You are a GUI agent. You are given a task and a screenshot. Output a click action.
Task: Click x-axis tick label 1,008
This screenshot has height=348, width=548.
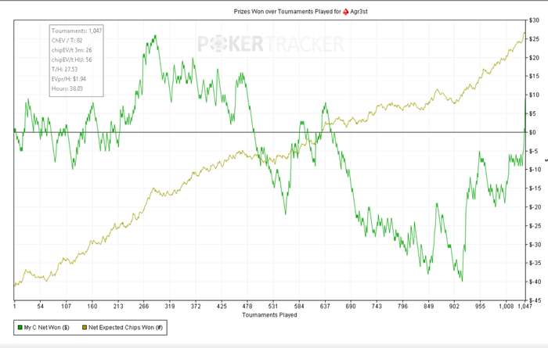tap(506, 306)
